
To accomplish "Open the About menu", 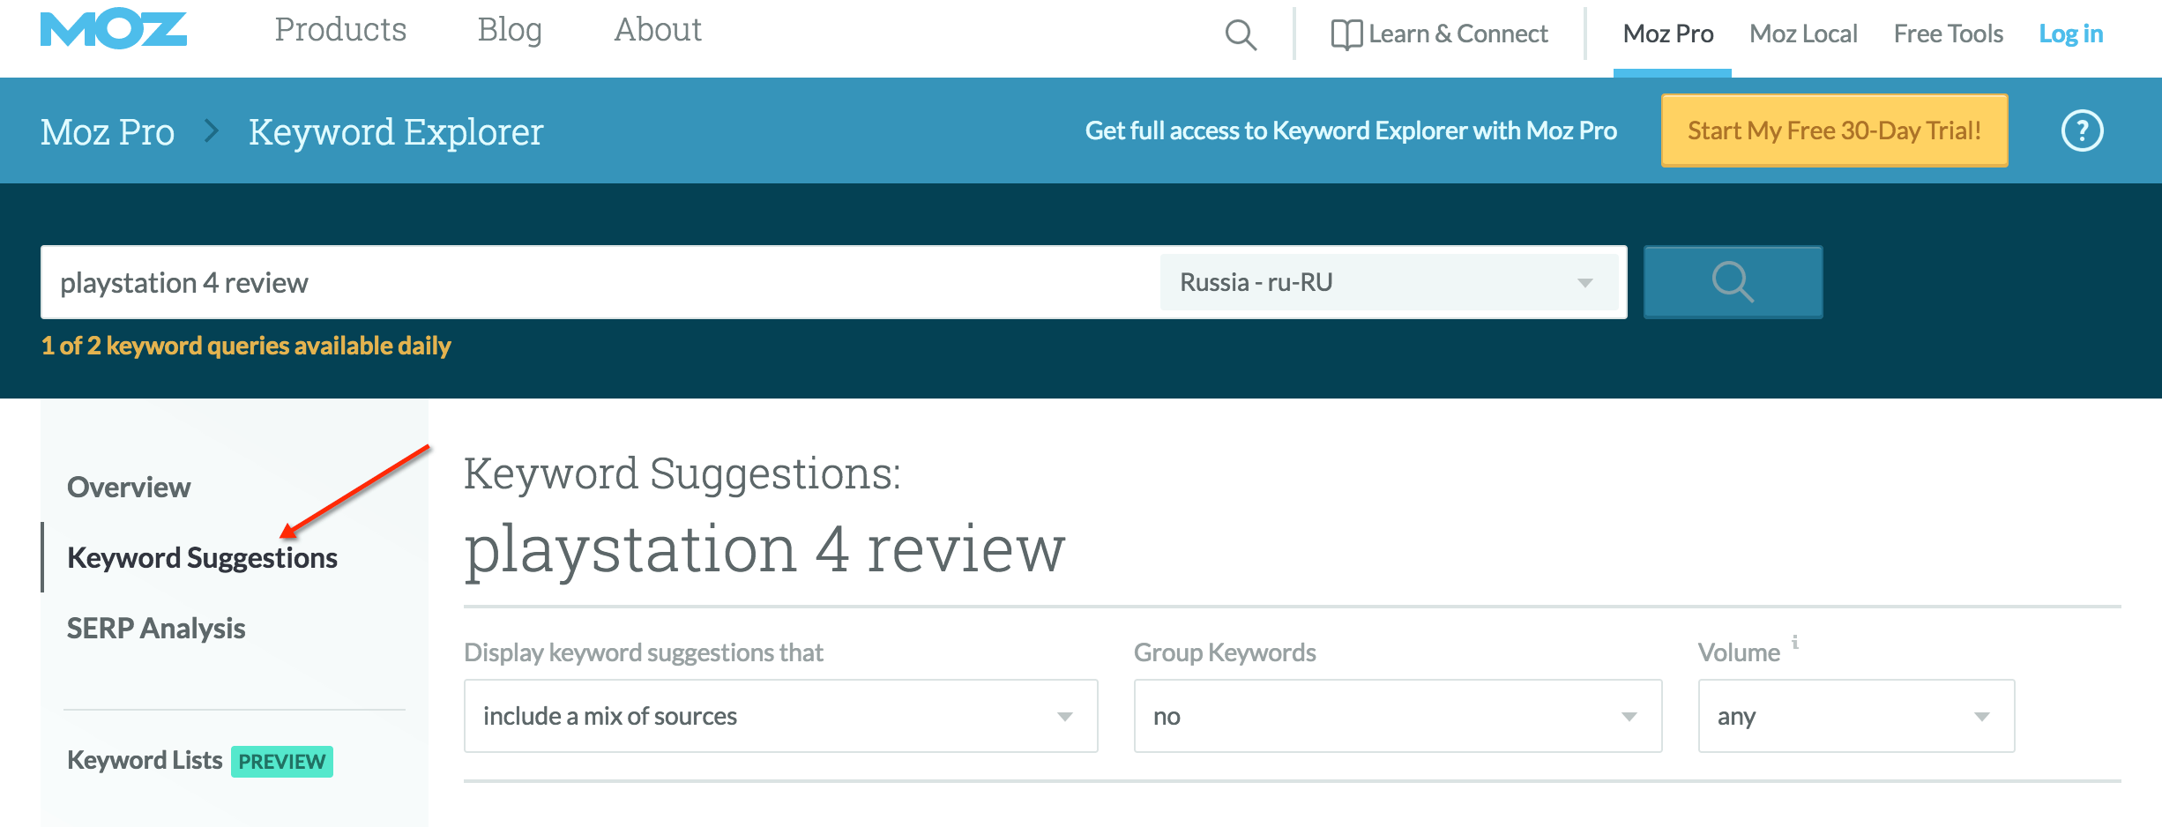I will click(x=658, y=30).
